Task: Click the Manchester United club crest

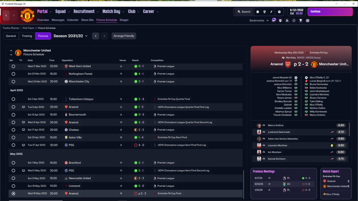Action: 27,15
